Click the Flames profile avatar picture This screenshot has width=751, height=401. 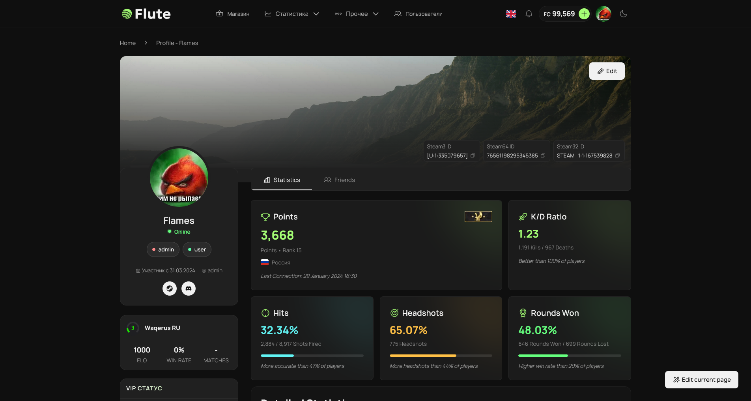[179, 177]
